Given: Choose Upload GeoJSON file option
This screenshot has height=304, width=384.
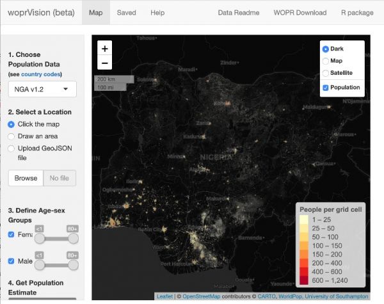Looking at the screenshot, I should [x=11, y=148].
